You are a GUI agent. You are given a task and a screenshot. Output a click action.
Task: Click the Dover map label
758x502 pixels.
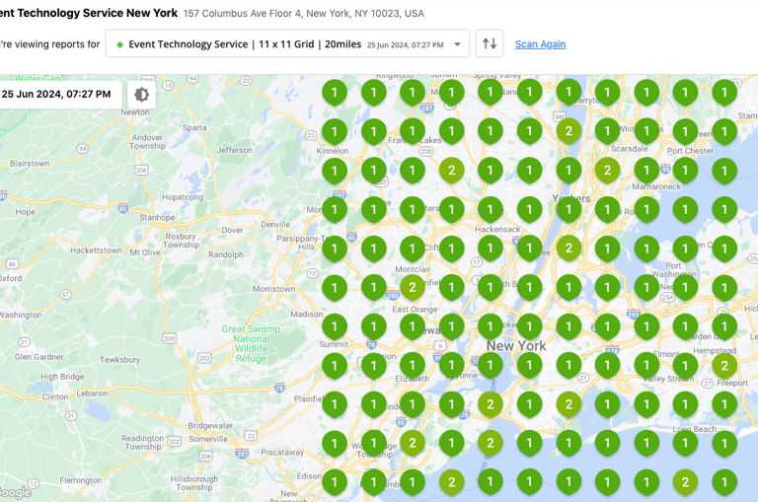coord(233,230)
